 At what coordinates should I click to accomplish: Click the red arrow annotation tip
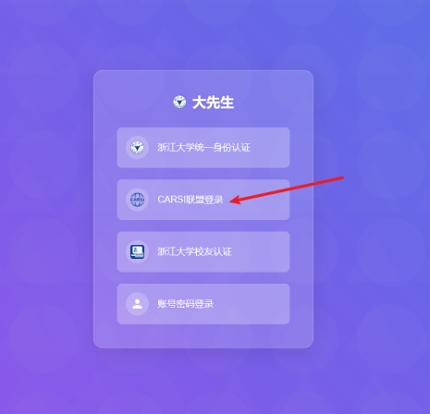click(x=231, y=201)
